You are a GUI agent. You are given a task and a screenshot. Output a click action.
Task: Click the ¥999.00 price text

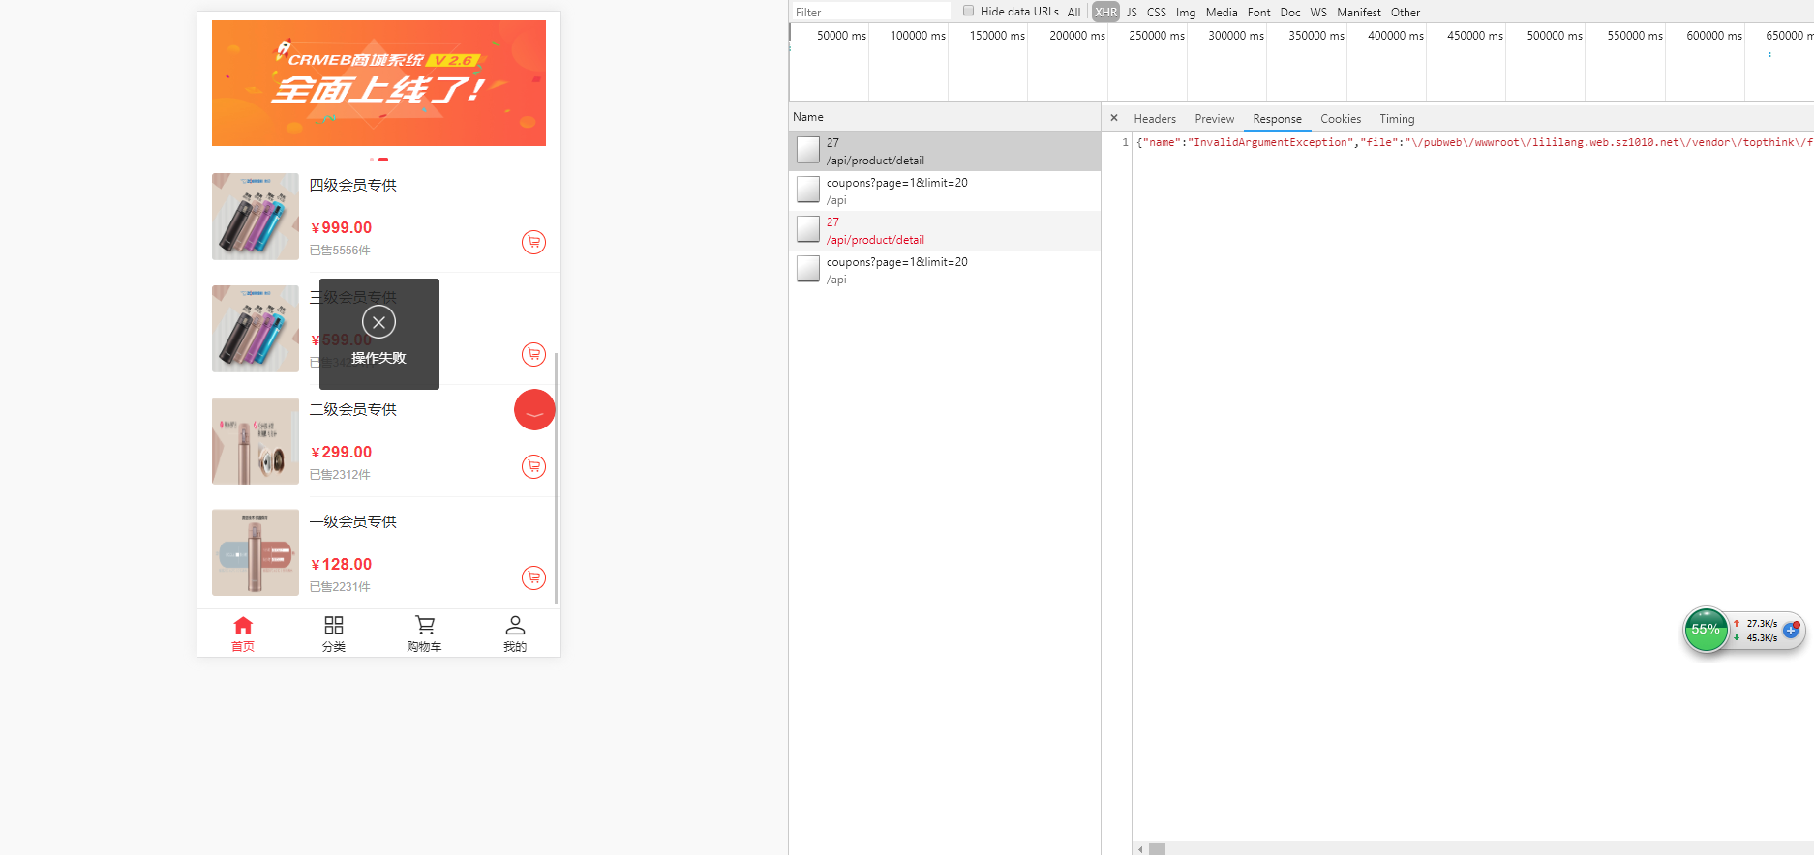(341, 227)
